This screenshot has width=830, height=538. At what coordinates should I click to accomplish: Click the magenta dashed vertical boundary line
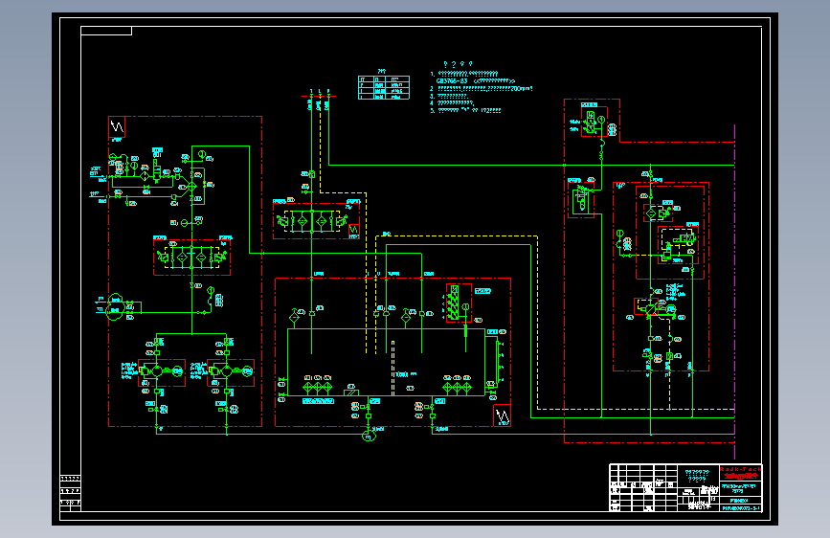click(734, 291)
